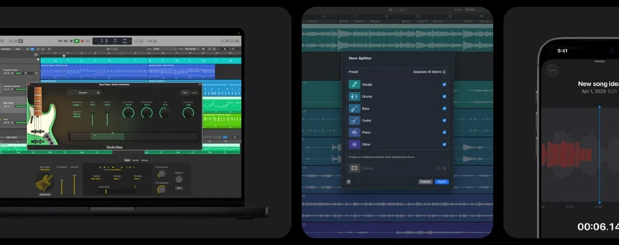Uncheck the Drums stem checkbox
Viewport: 619px width, 245px height.
[444, 97]
